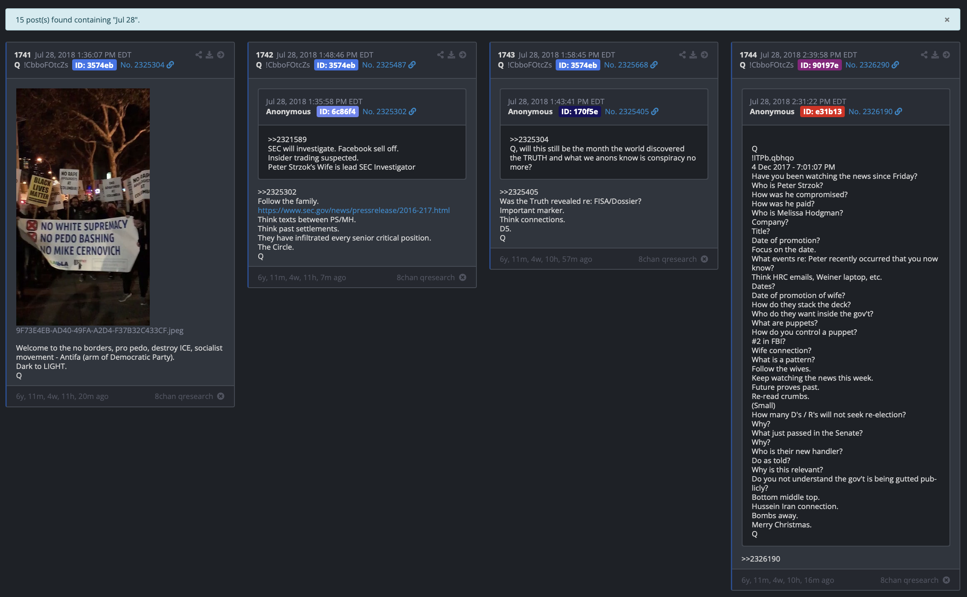Share post 1743

pos(682,55)
